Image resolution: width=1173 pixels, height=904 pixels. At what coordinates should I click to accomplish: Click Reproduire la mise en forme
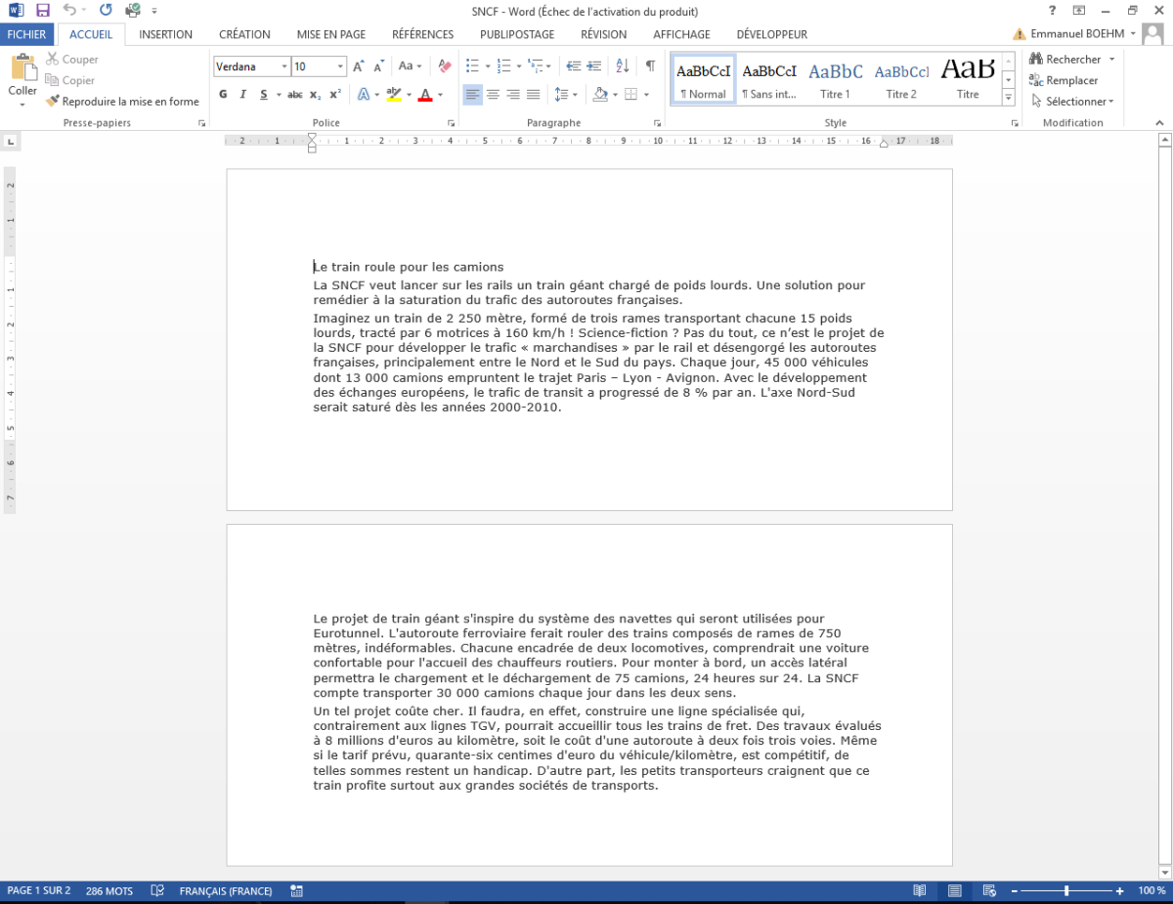(121, 102)
